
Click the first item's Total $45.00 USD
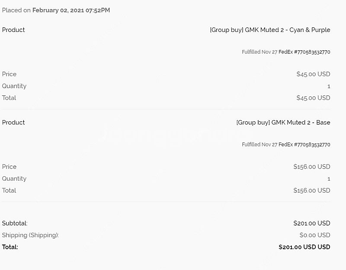coord(313,98)
